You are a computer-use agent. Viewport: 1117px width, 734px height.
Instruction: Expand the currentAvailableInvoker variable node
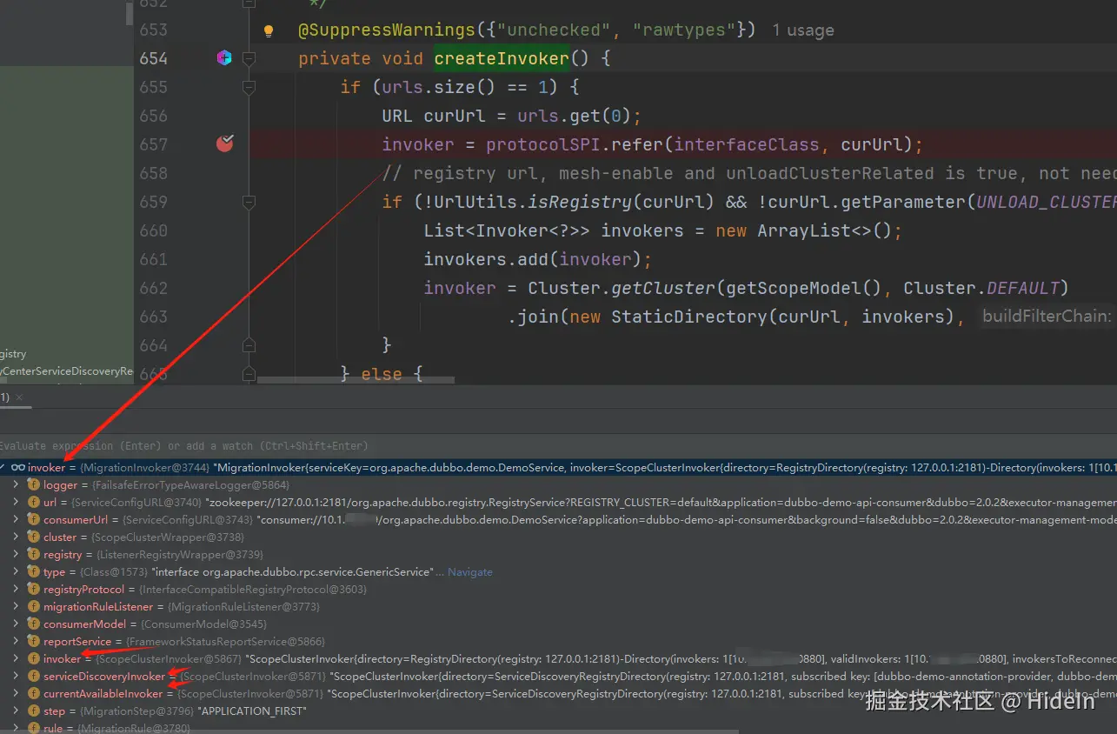click(16, 694)
